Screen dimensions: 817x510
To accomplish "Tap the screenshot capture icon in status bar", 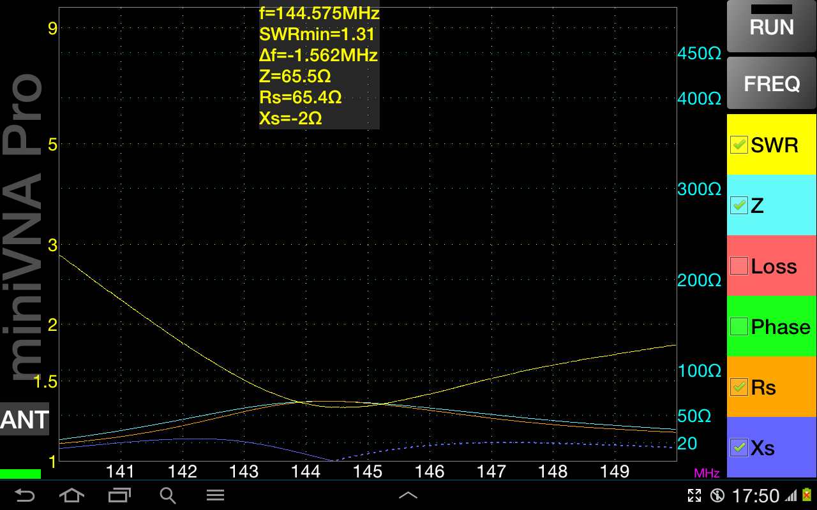I will coord(694,495).
